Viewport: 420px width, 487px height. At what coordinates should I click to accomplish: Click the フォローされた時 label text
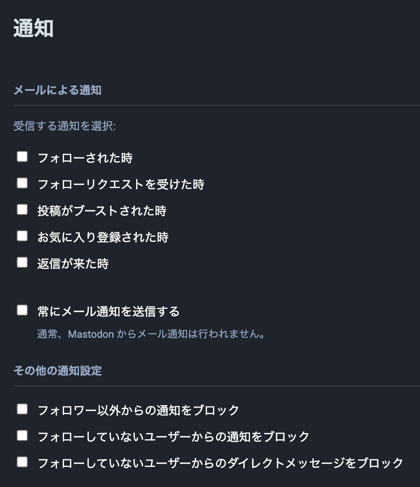[x=85, y=158]
